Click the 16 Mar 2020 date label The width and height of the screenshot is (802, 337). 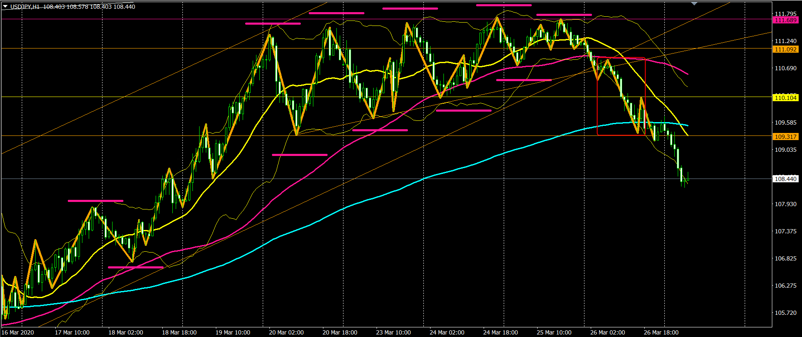click(x=18, y=332)
